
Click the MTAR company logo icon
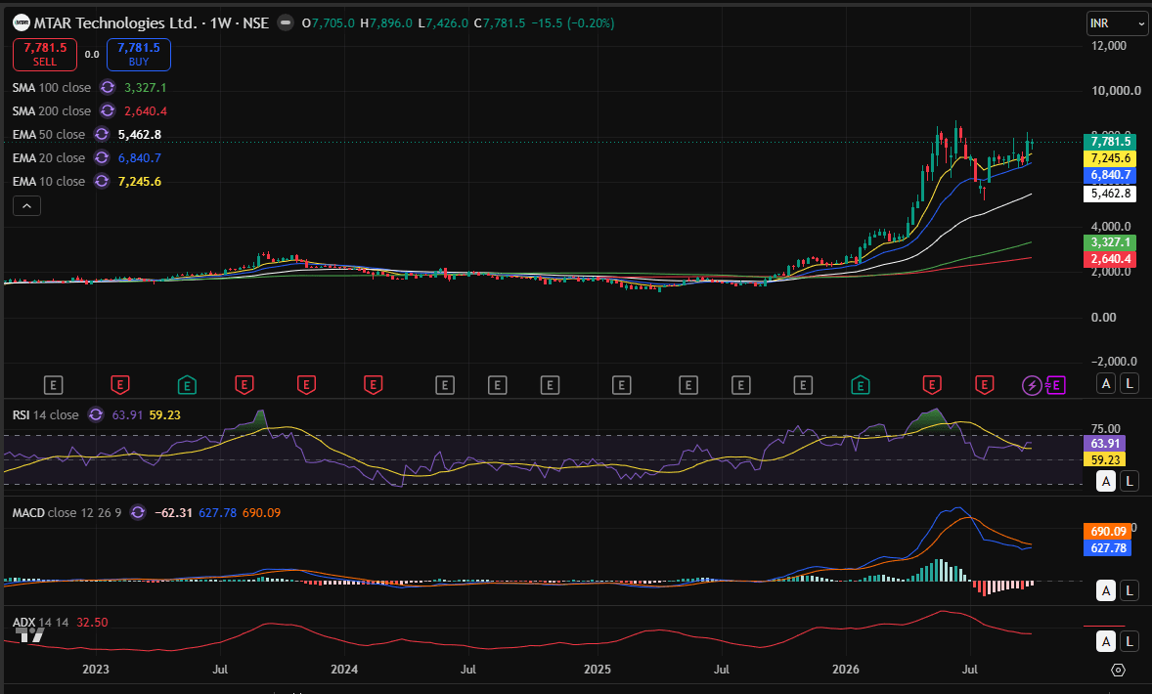click(22, 22)
